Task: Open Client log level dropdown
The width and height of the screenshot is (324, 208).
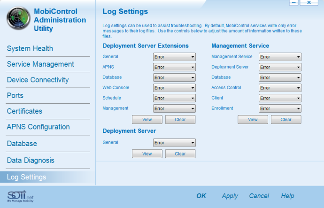Action: pos(280,98)
